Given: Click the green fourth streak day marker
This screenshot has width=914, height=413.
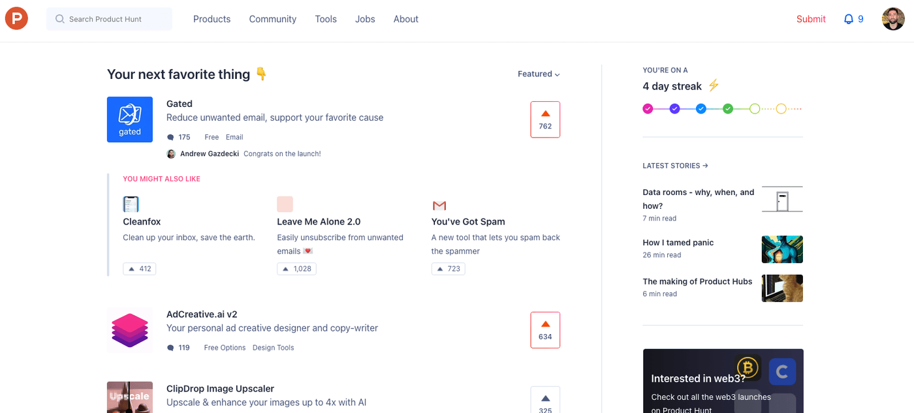Looking at the screenshot, I should [728, 109].
